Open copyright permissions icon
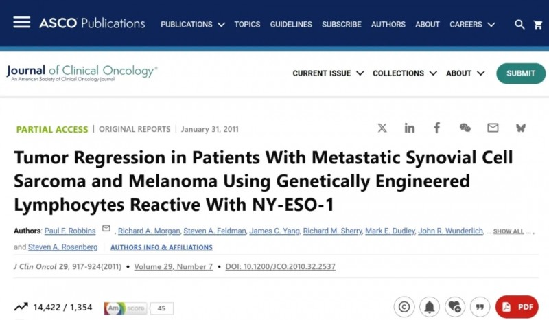The image size is (549, 320). click(x=404, y=307)
